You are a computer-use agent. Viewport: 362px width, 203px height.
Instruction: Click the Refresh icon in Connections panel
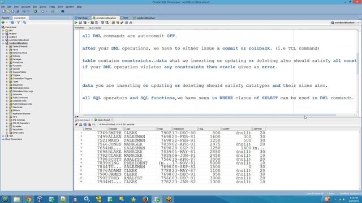coord(12,23)
